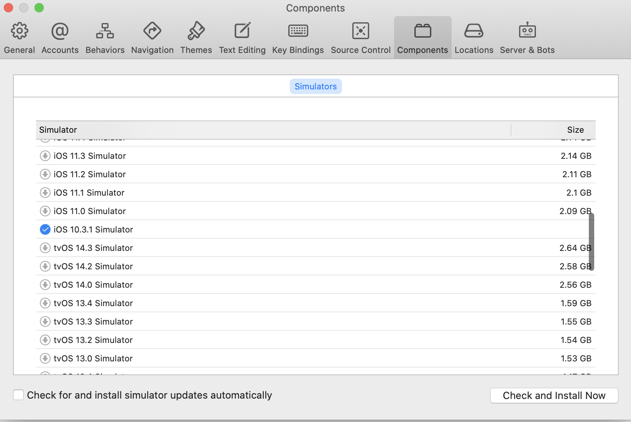
Task: Select the Components toolbar tab
Action: 422,38
